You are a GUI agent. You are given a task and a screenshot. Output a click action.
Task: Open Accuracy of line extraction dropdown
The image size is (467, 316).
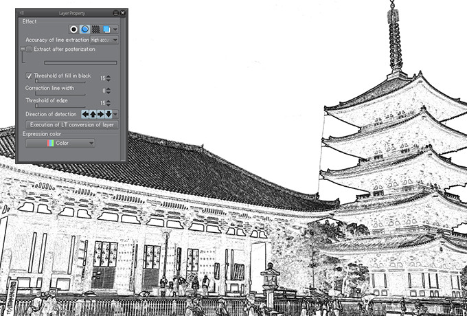104,40
